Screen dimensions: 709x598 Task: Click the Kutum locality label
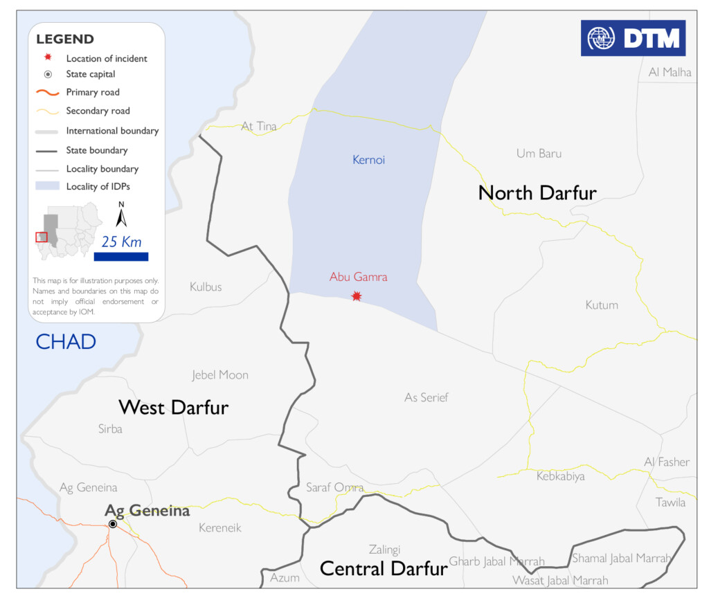pyautogui.click(x=601, y=305)
